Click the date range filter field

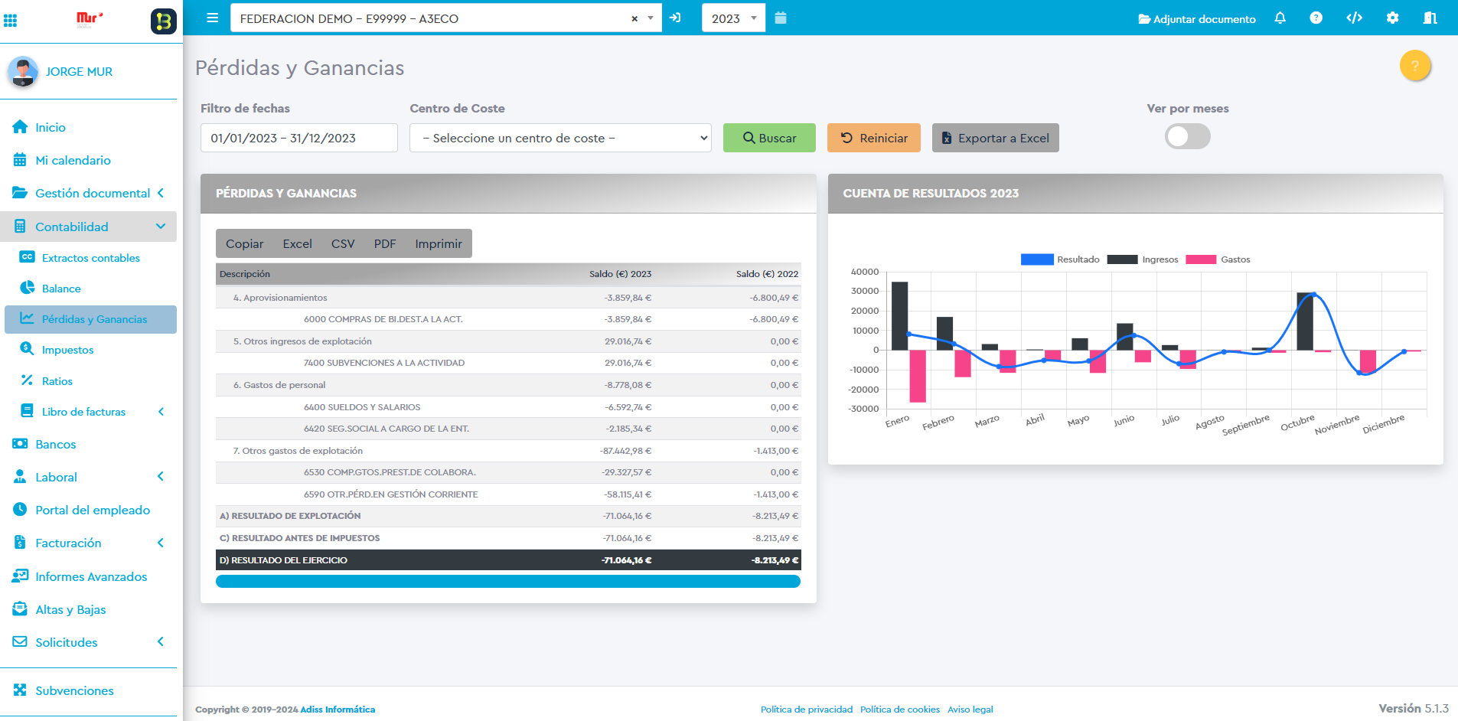(298, 138)
